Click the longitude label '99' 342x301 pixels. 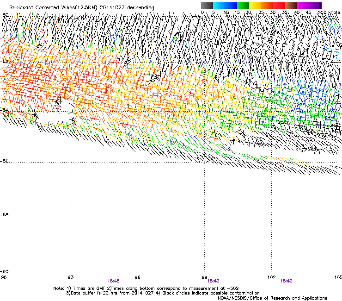pos(204,277)
